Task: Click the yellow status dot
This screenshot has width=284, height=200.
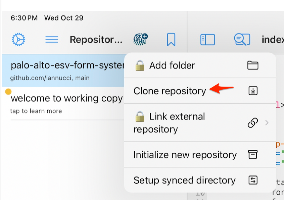Action: coord(8,92)
